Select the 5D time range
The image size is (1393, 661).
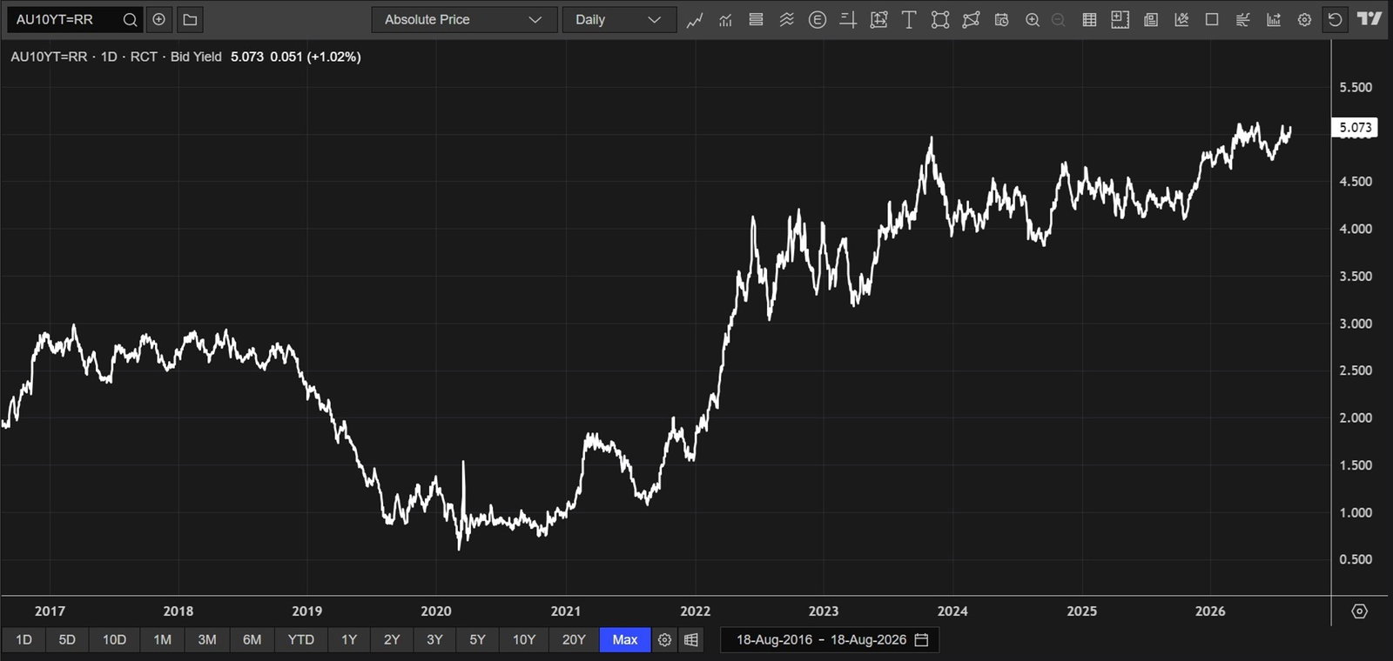tap(67, 640)
